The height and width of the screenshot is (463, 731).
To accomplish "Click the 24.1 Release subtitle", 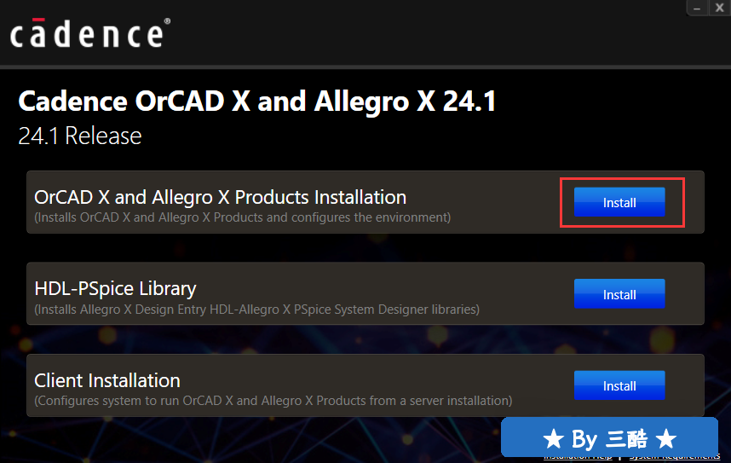I will pyautogui.click(x=80, y=136).
